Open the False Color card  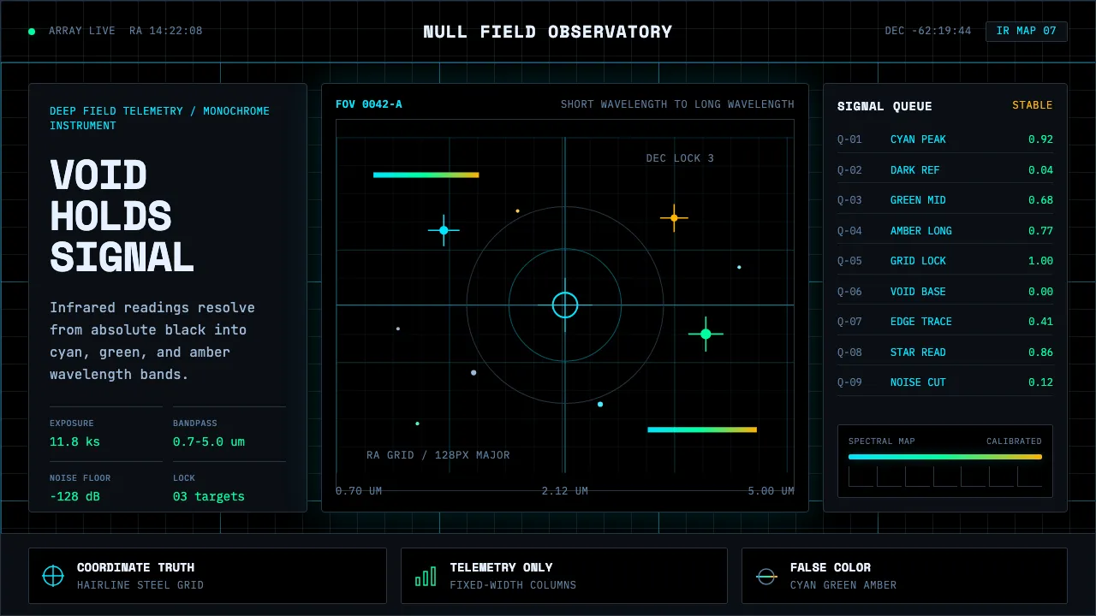(x=904, y=576)
